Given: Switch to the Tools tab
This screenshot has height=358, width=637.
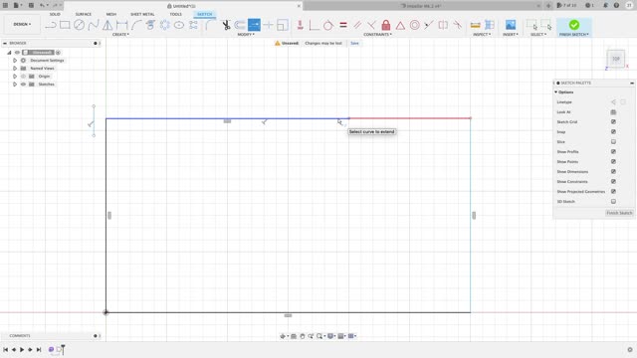Looking at the screenshot, I should click(x=175, y=14).
